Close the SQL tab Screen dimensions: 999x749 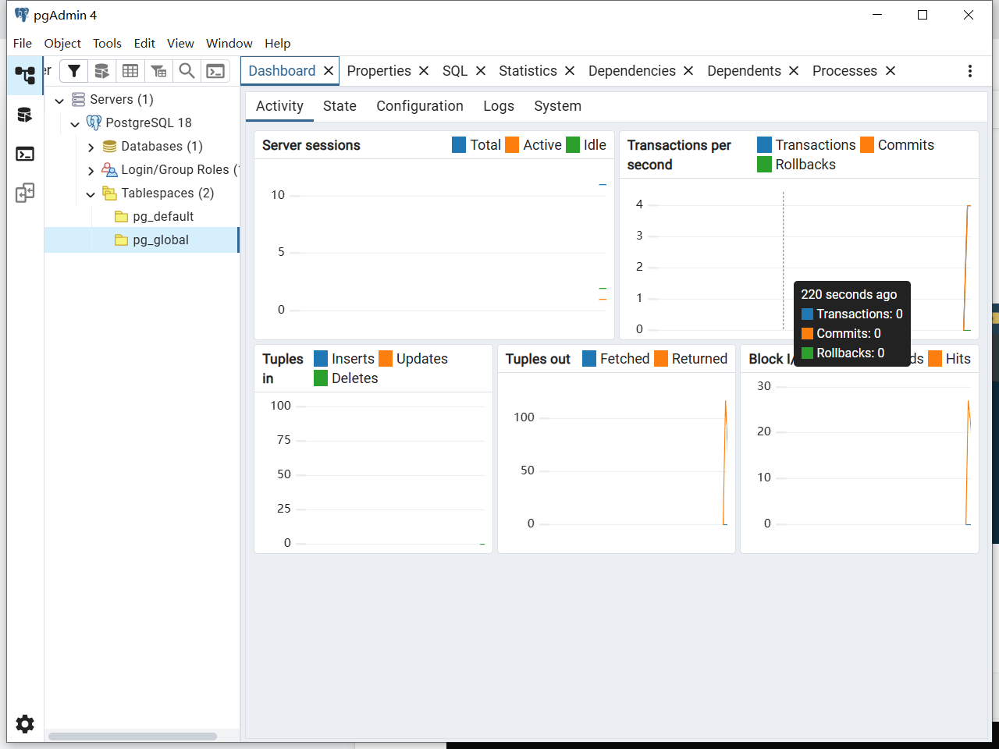pos(481,71)
